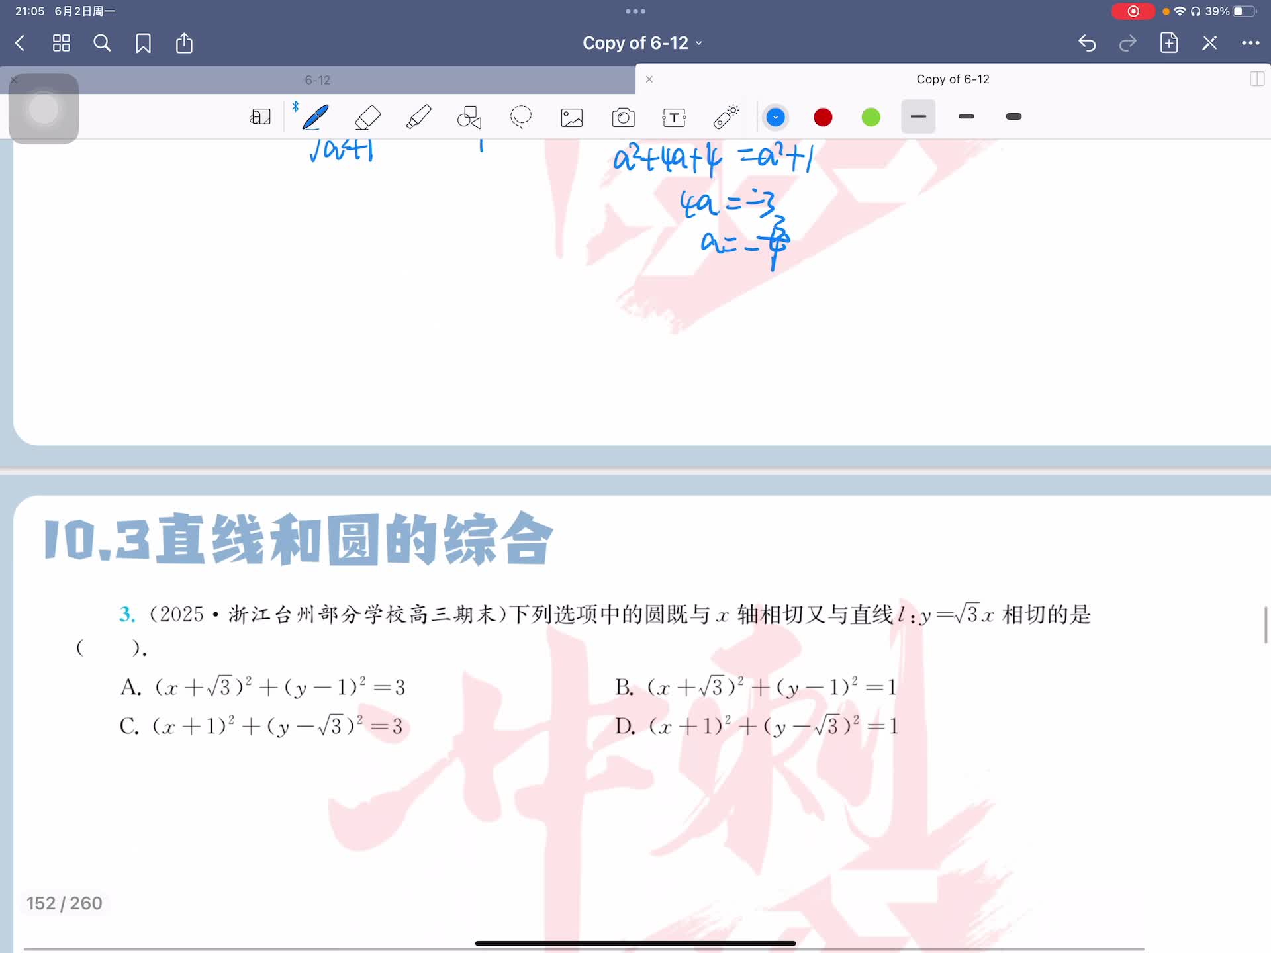Image resolution: width=1271 pixels, height=953 pixels.
Task: Open the thumbnails grid view
Action: coord(62,44)
